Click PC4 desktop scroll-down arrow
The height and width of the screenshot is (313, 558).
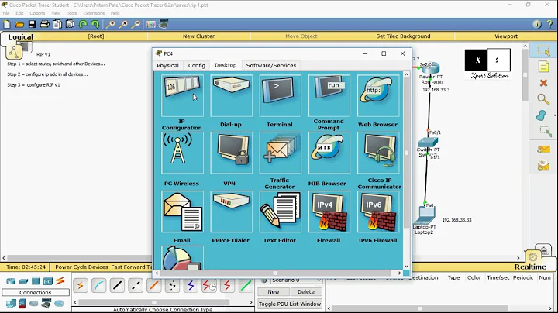click(x=406, y=266)
